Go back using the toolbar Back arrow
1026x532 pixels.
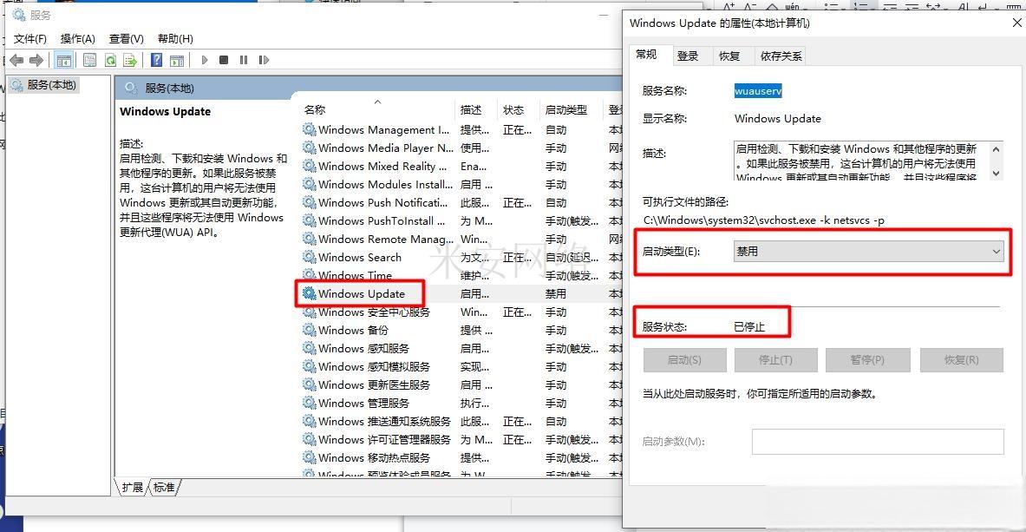coord(16,60)
